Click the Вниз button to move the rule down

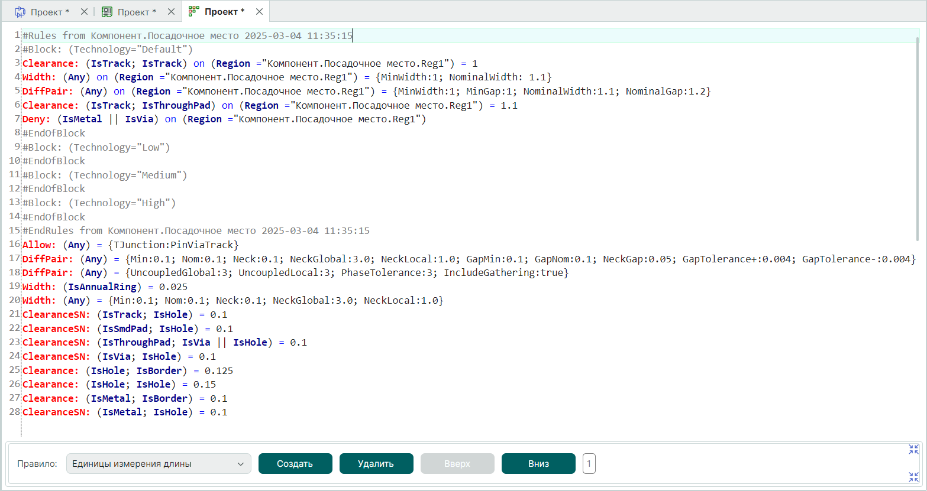pos(538,464)
